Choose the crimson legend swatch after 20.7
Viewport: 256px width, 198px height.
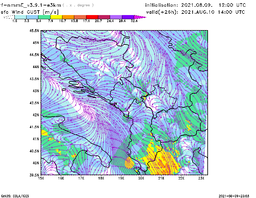104,17
